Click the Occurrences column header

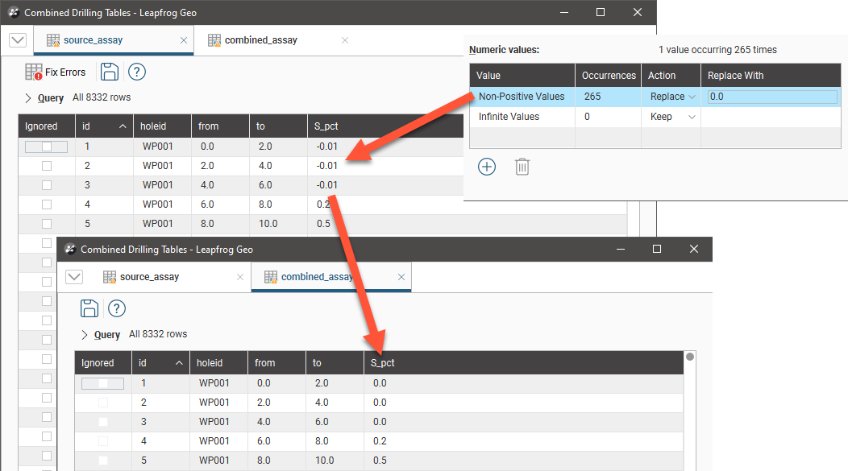pyautogui.click(x=609, y=76)
